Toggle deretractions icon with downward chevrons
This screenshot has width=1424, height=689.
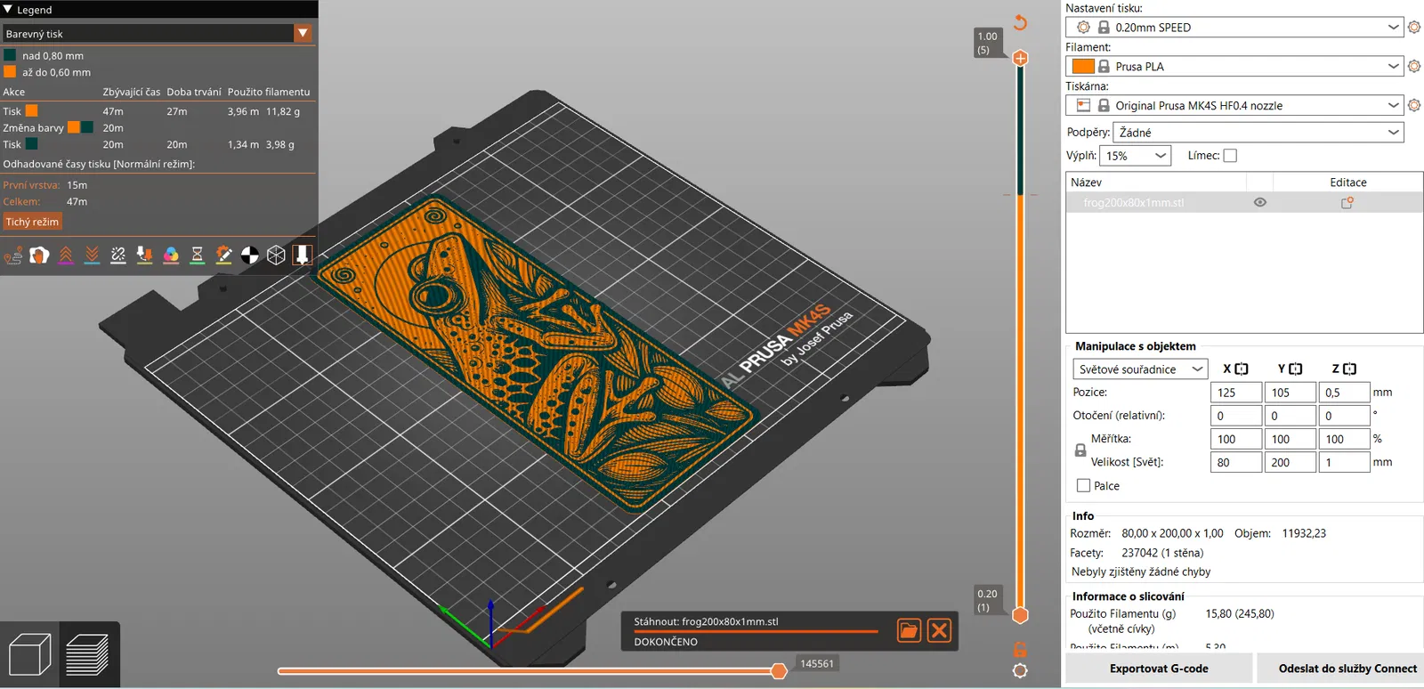92,255
